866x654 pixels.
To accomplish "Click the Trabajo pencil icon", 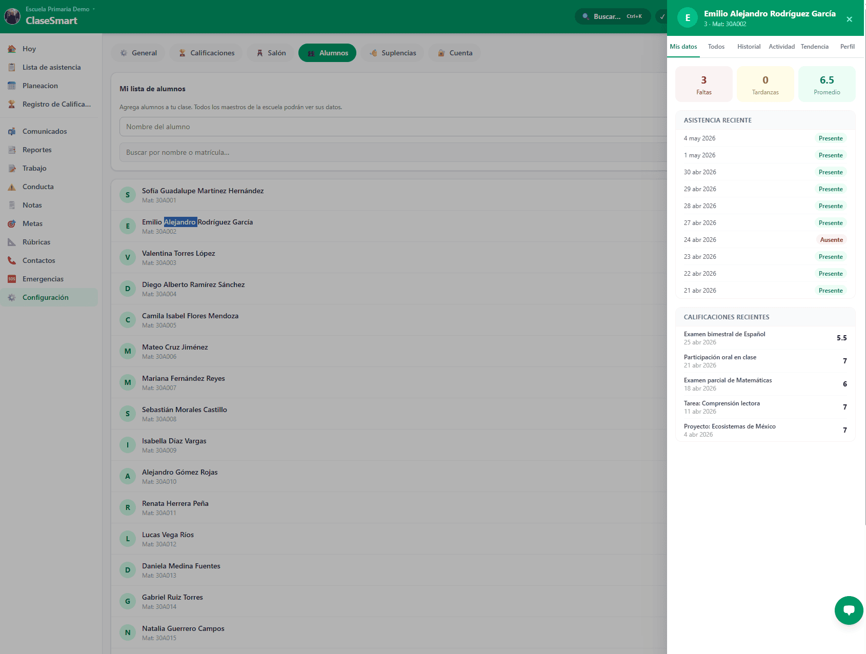I will click(12, 168).
